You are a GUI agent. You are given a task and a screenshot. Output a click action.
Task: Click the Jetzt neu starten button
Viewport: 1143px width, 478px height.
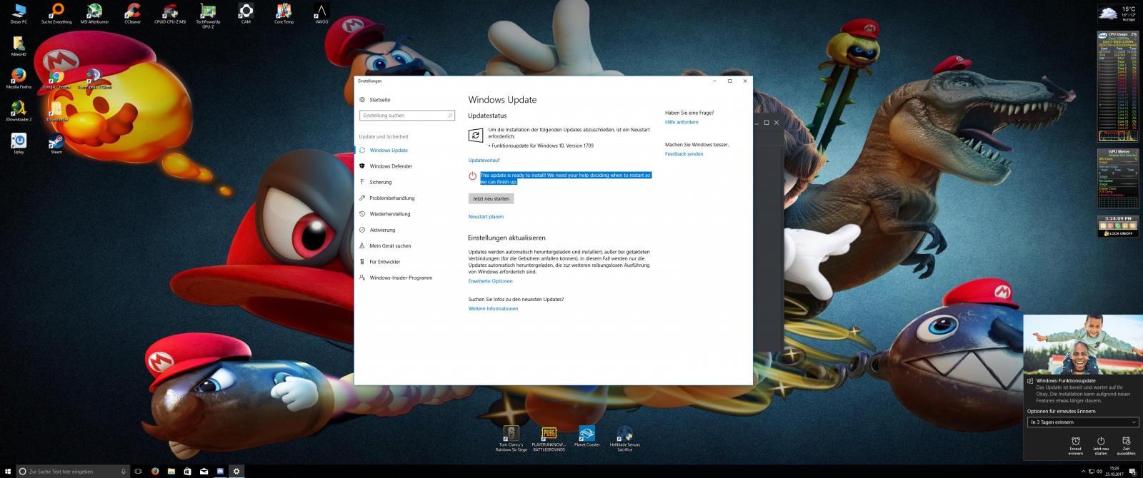pos(491,198)
